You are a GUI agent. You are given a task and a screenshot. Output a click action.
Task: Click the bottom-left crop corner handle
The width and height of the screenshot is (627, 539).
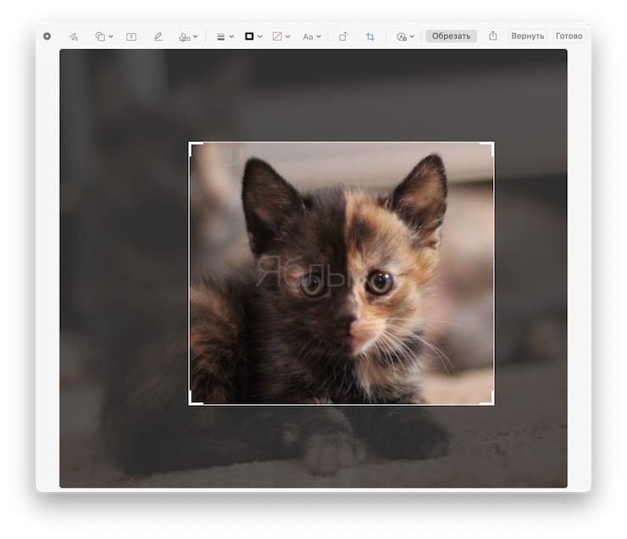[191, 403]
